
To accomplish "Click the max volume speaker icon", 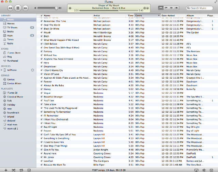I will click(x=60, y=8).
